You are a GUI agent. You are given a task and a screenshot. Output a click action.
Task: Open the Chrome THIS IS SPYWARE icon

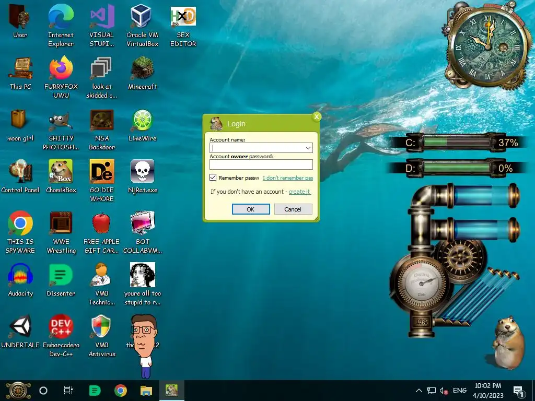tap(20, 223)
